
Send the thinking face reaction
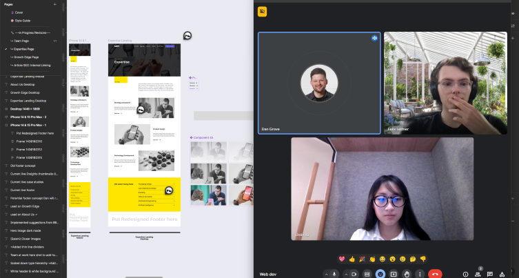click(x=413, y=259)
